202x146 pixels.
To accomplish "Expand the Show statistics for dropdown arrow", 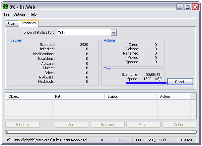I will 113,33.
